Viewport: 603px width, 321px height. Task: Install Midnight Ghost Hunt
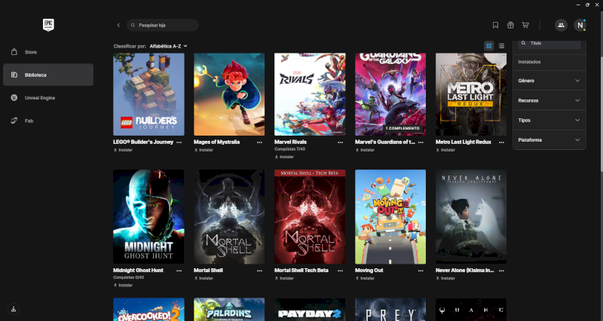(x=123, y=286)
